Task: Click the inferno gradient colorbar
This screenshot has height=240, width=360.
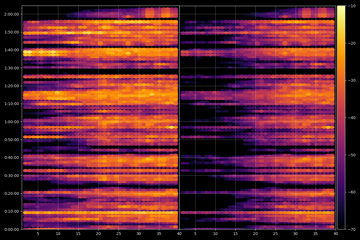Action: point(341,117)
